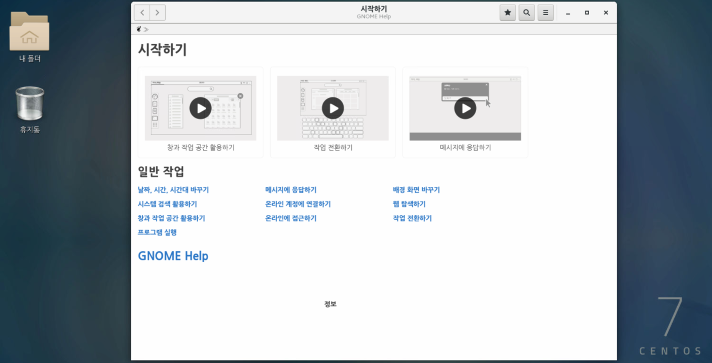Open search with the magnifier icon
712x363 pixels.
pos(527,13)
